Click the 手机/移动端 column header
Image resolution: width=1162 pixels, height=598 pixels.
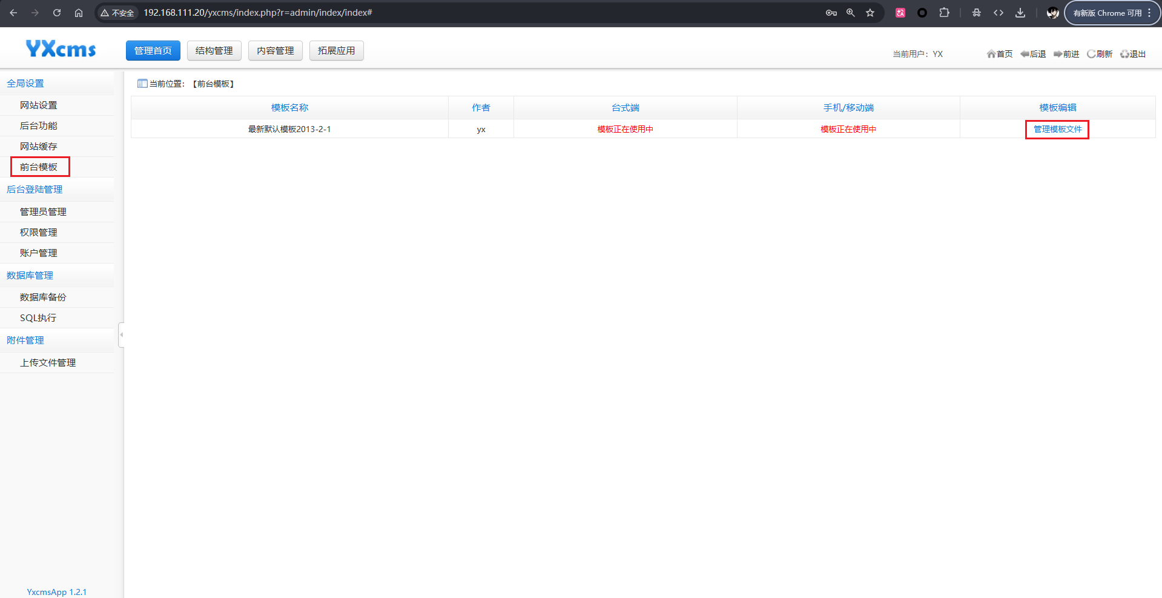point(848,108)
